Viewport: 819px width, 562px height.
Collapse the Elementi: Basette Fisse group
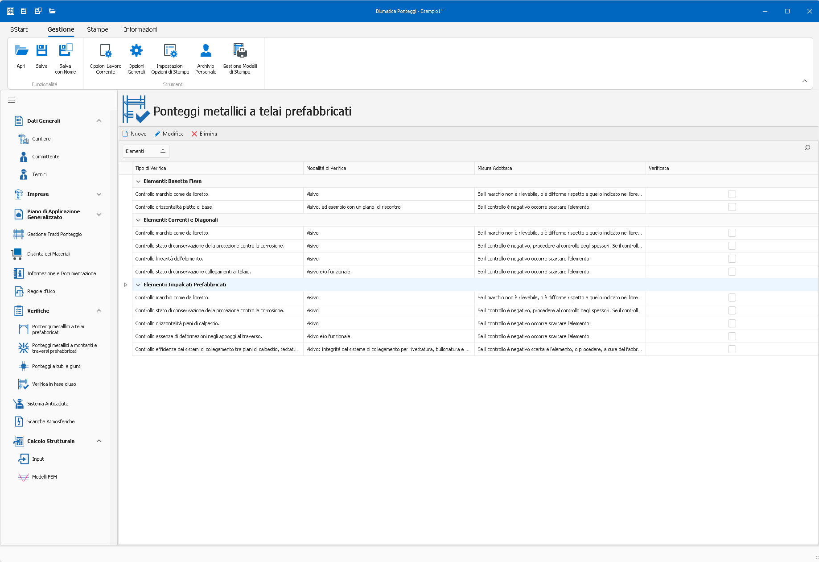(x=138, y=182)
